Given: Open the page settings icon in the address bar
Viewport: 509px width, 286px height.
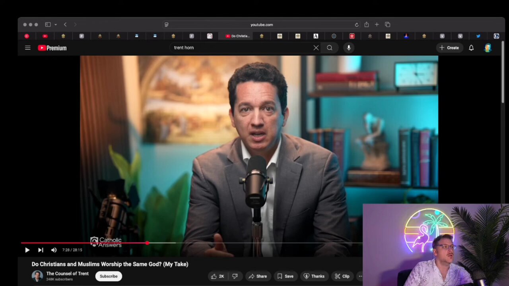Looking at the screenshot, I should pos(166,25).
